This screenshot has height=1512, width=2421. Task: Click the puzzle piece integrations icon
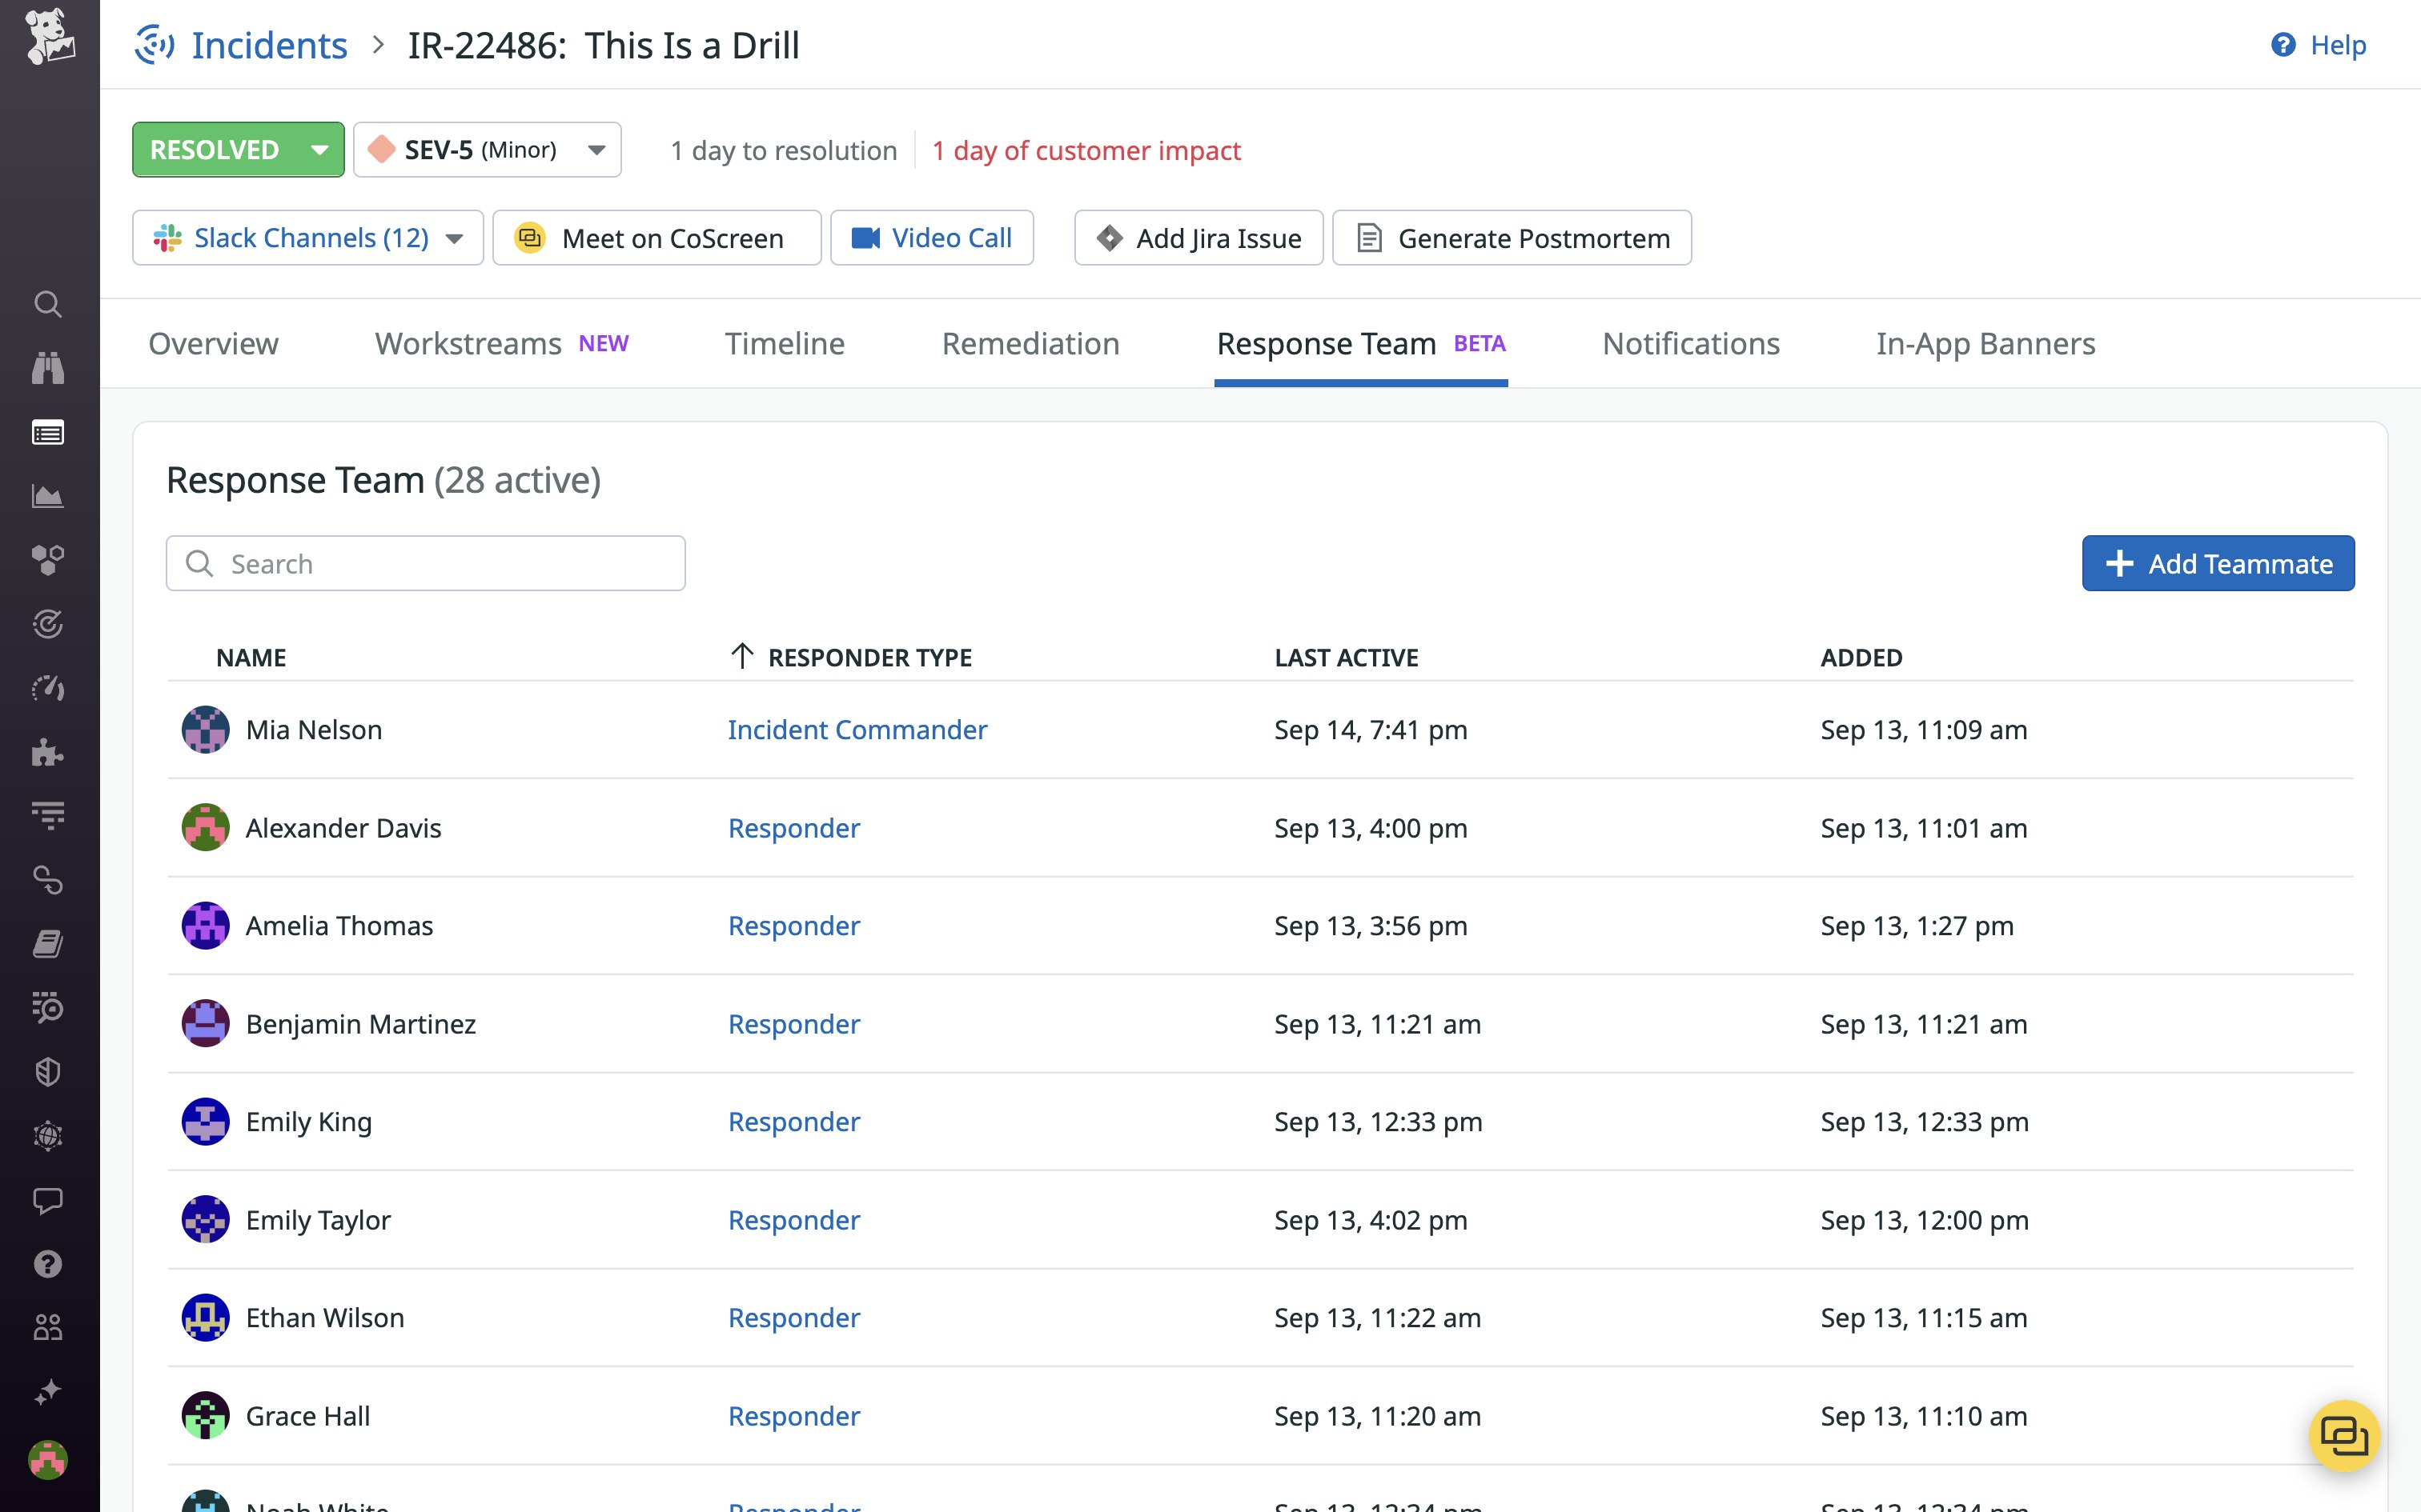tap(47, 752)
